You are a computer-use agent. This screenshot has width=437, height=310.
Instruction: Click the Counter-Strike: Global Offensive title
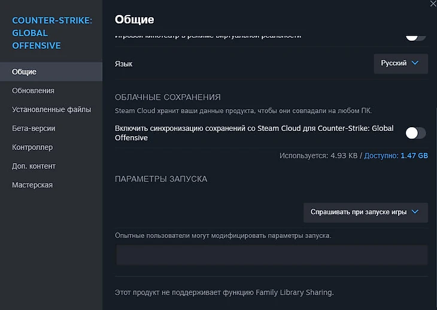52,33
